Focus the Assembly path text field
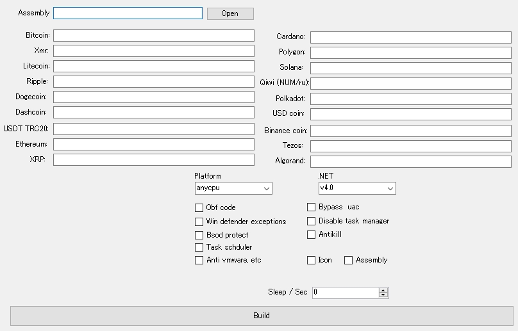Screen dimensions: 518x331 click(128, 13)
